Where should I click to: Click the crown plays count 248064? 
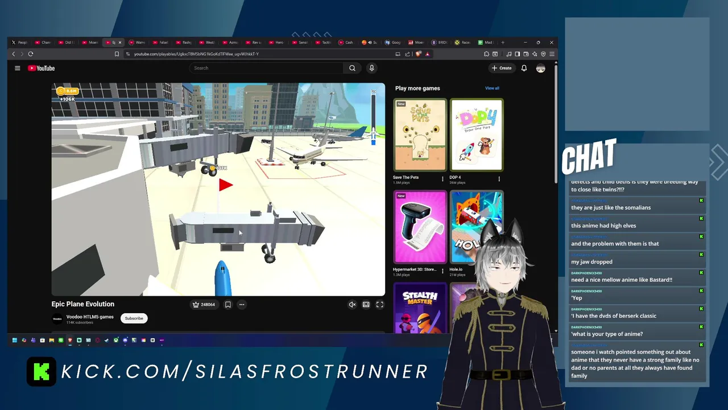coord(204,305)
